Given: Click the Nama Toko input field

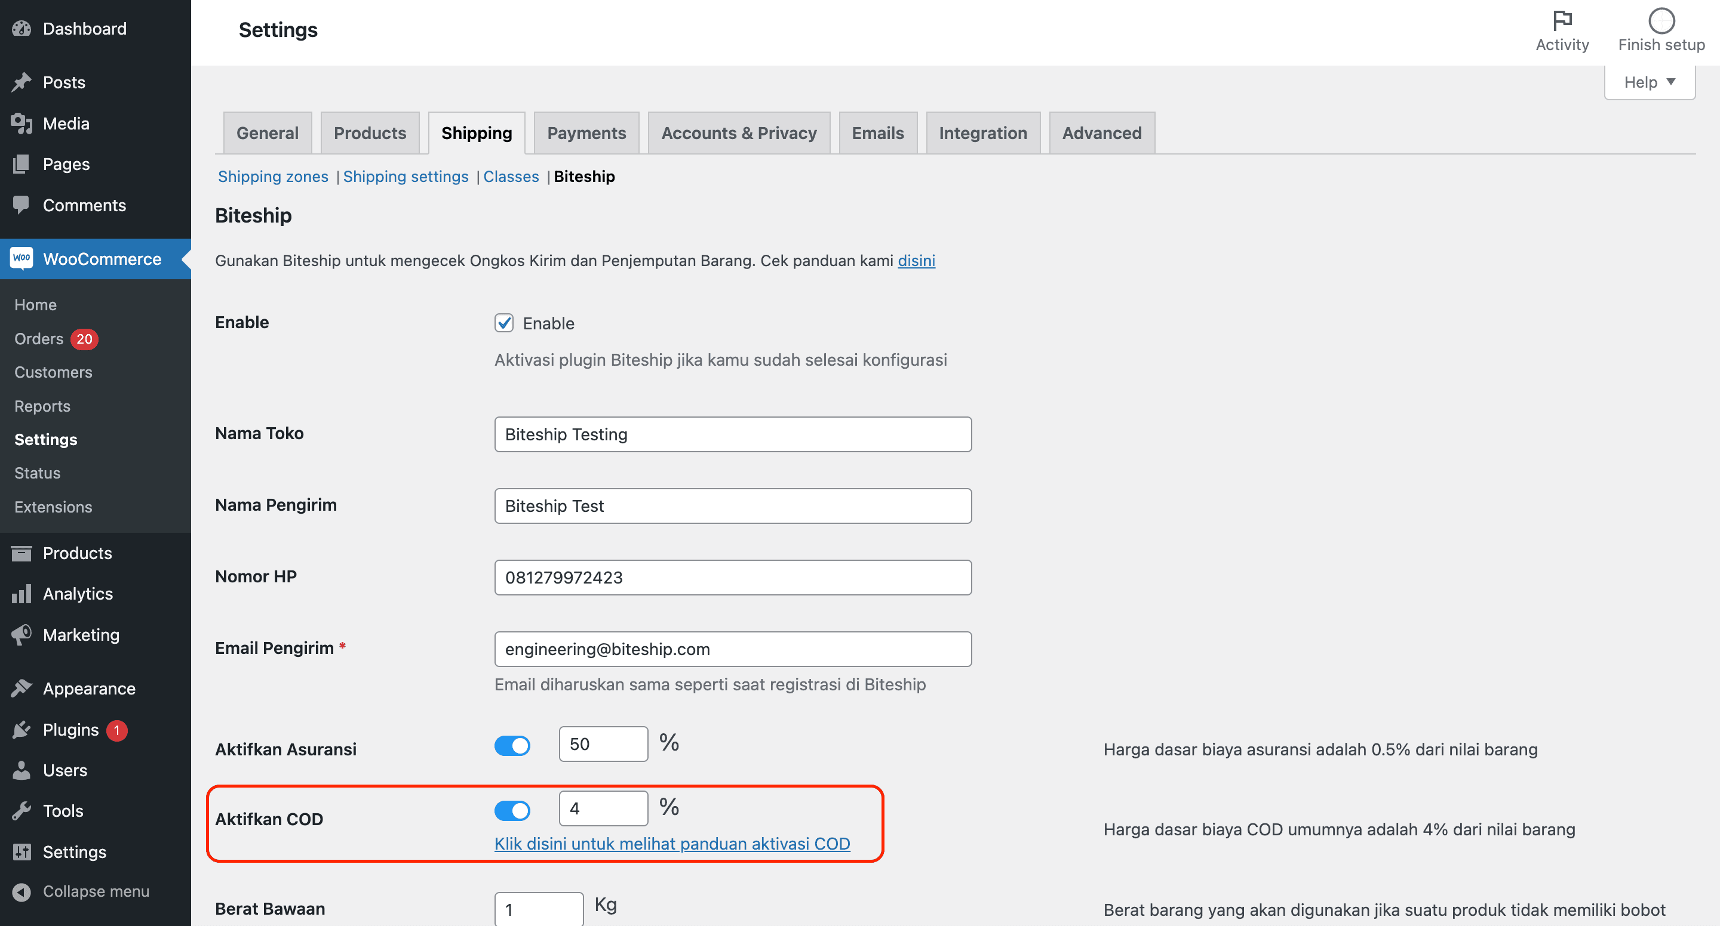Looking at the screenshot, I should pyautogui.click(x=732, y=434).
